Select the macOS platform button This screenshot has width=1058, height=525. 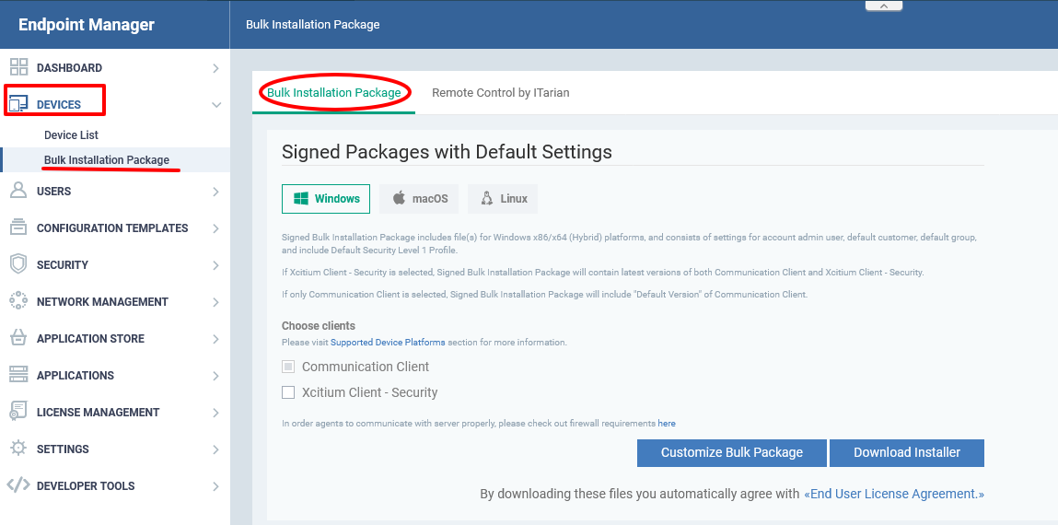pos(418,199)
